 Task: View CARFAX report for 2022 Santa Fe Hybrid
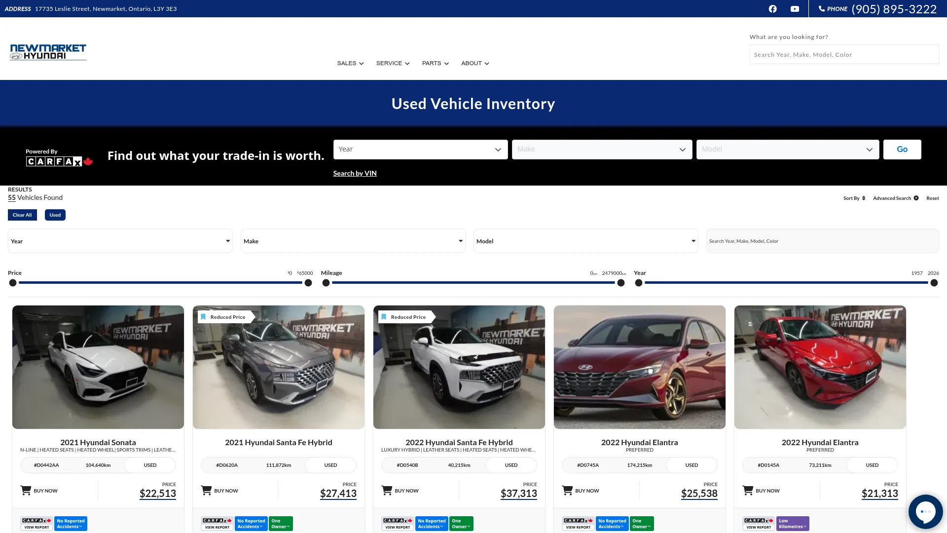(x=398, y=524)
